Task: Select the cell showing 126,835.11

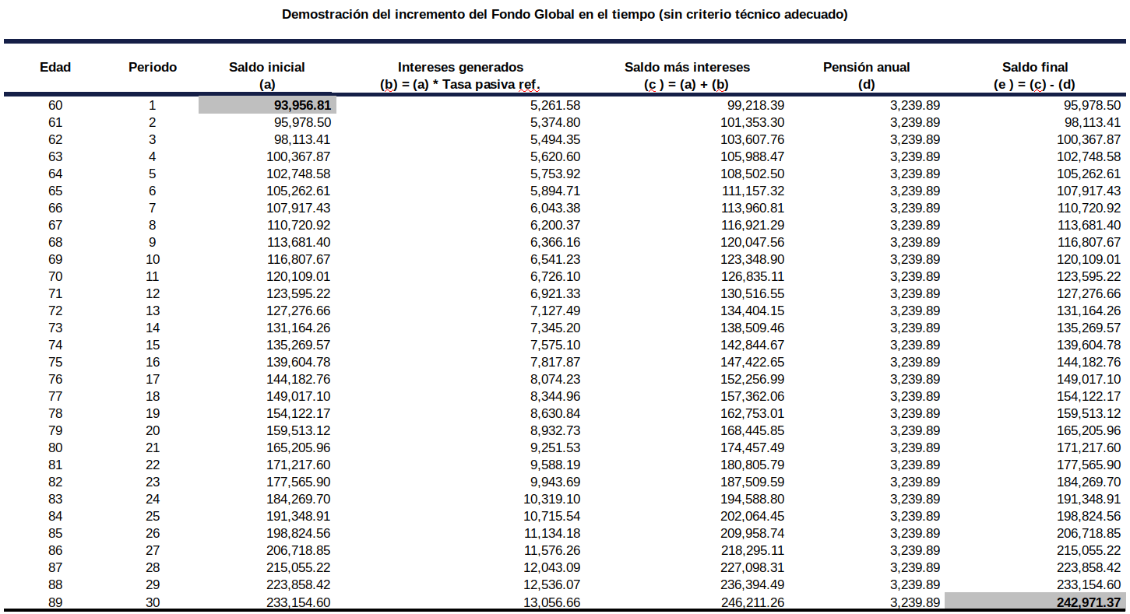Action: point(752,276)
